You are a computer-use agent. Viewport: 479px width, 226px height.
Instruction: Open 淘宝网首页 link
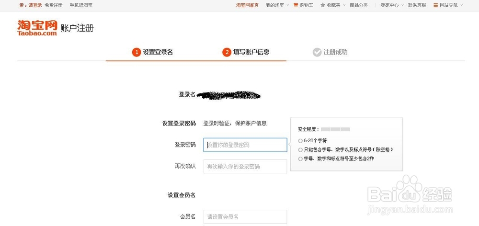[247, 5]
